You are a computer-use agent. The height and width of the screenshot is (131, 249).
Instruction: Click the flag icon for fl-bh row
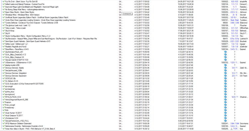225,110
